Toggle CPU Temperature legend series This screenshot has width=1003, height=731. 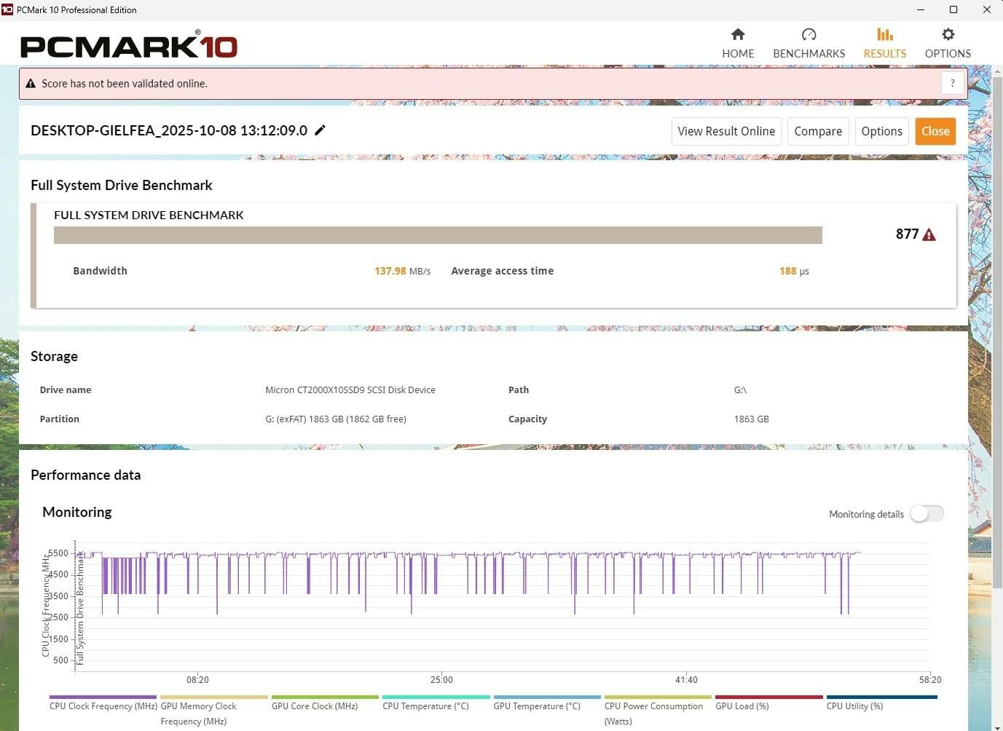[x=425, y=706]
